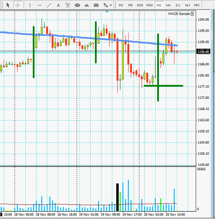Select the triangle shape tool
This screenshot has width=215, height=219.
click(x=87, y=5)
